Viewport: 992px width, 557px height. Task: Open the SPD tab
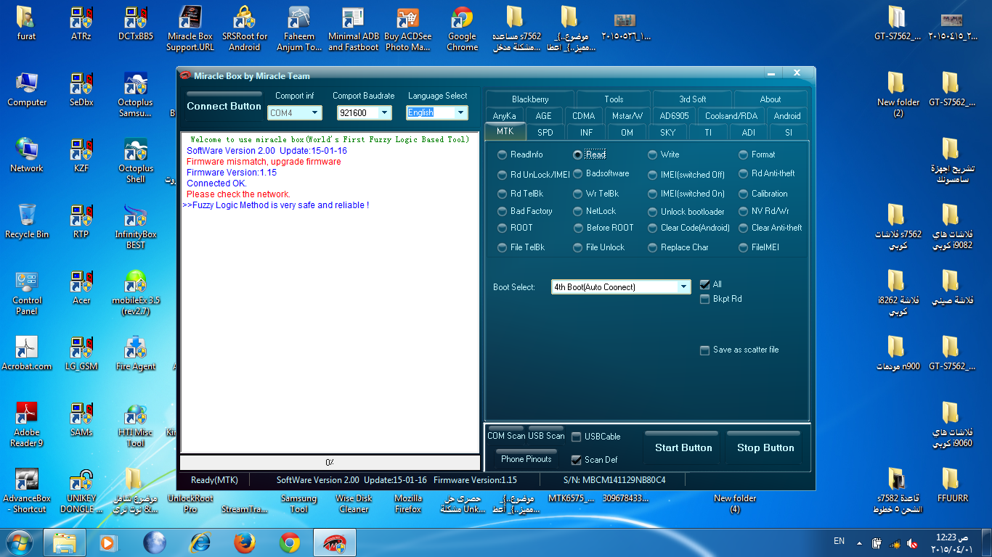click(545, 133)
